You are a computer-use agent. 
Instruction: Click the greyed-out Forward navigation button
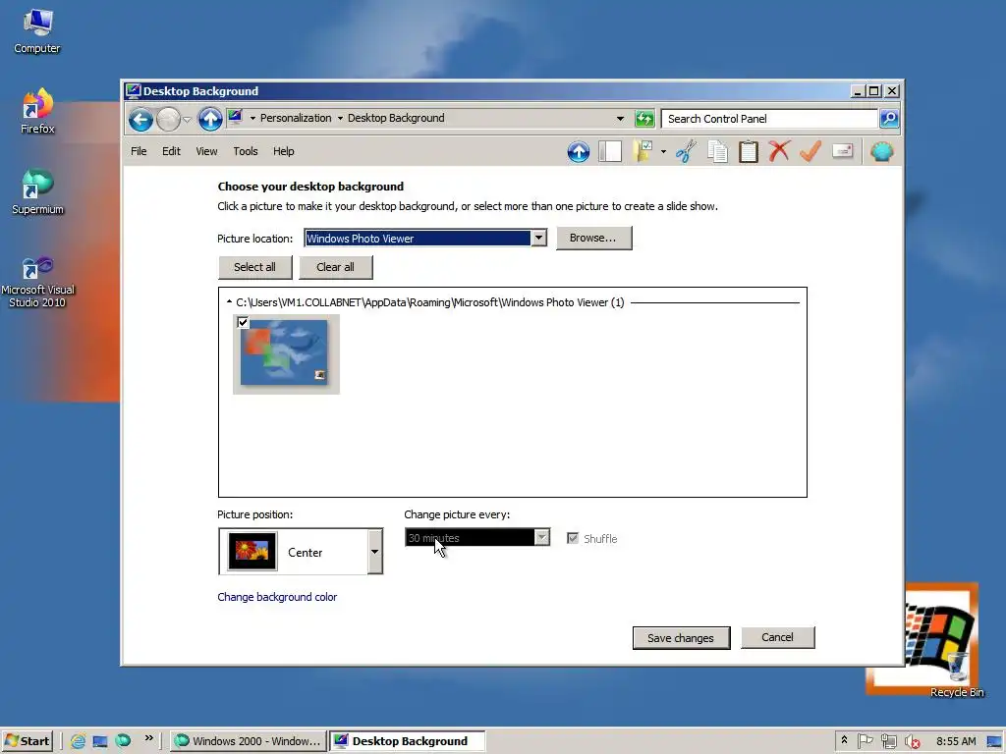click(168, 119)
